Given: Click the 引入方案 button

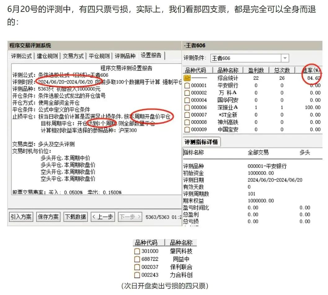Looking at the screenshot, I should 21,216.
